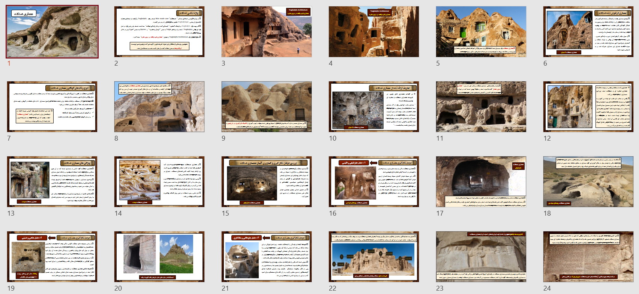Select slide 14 thumbnail
Screen dimensions: 639x294
pos(159,181)
